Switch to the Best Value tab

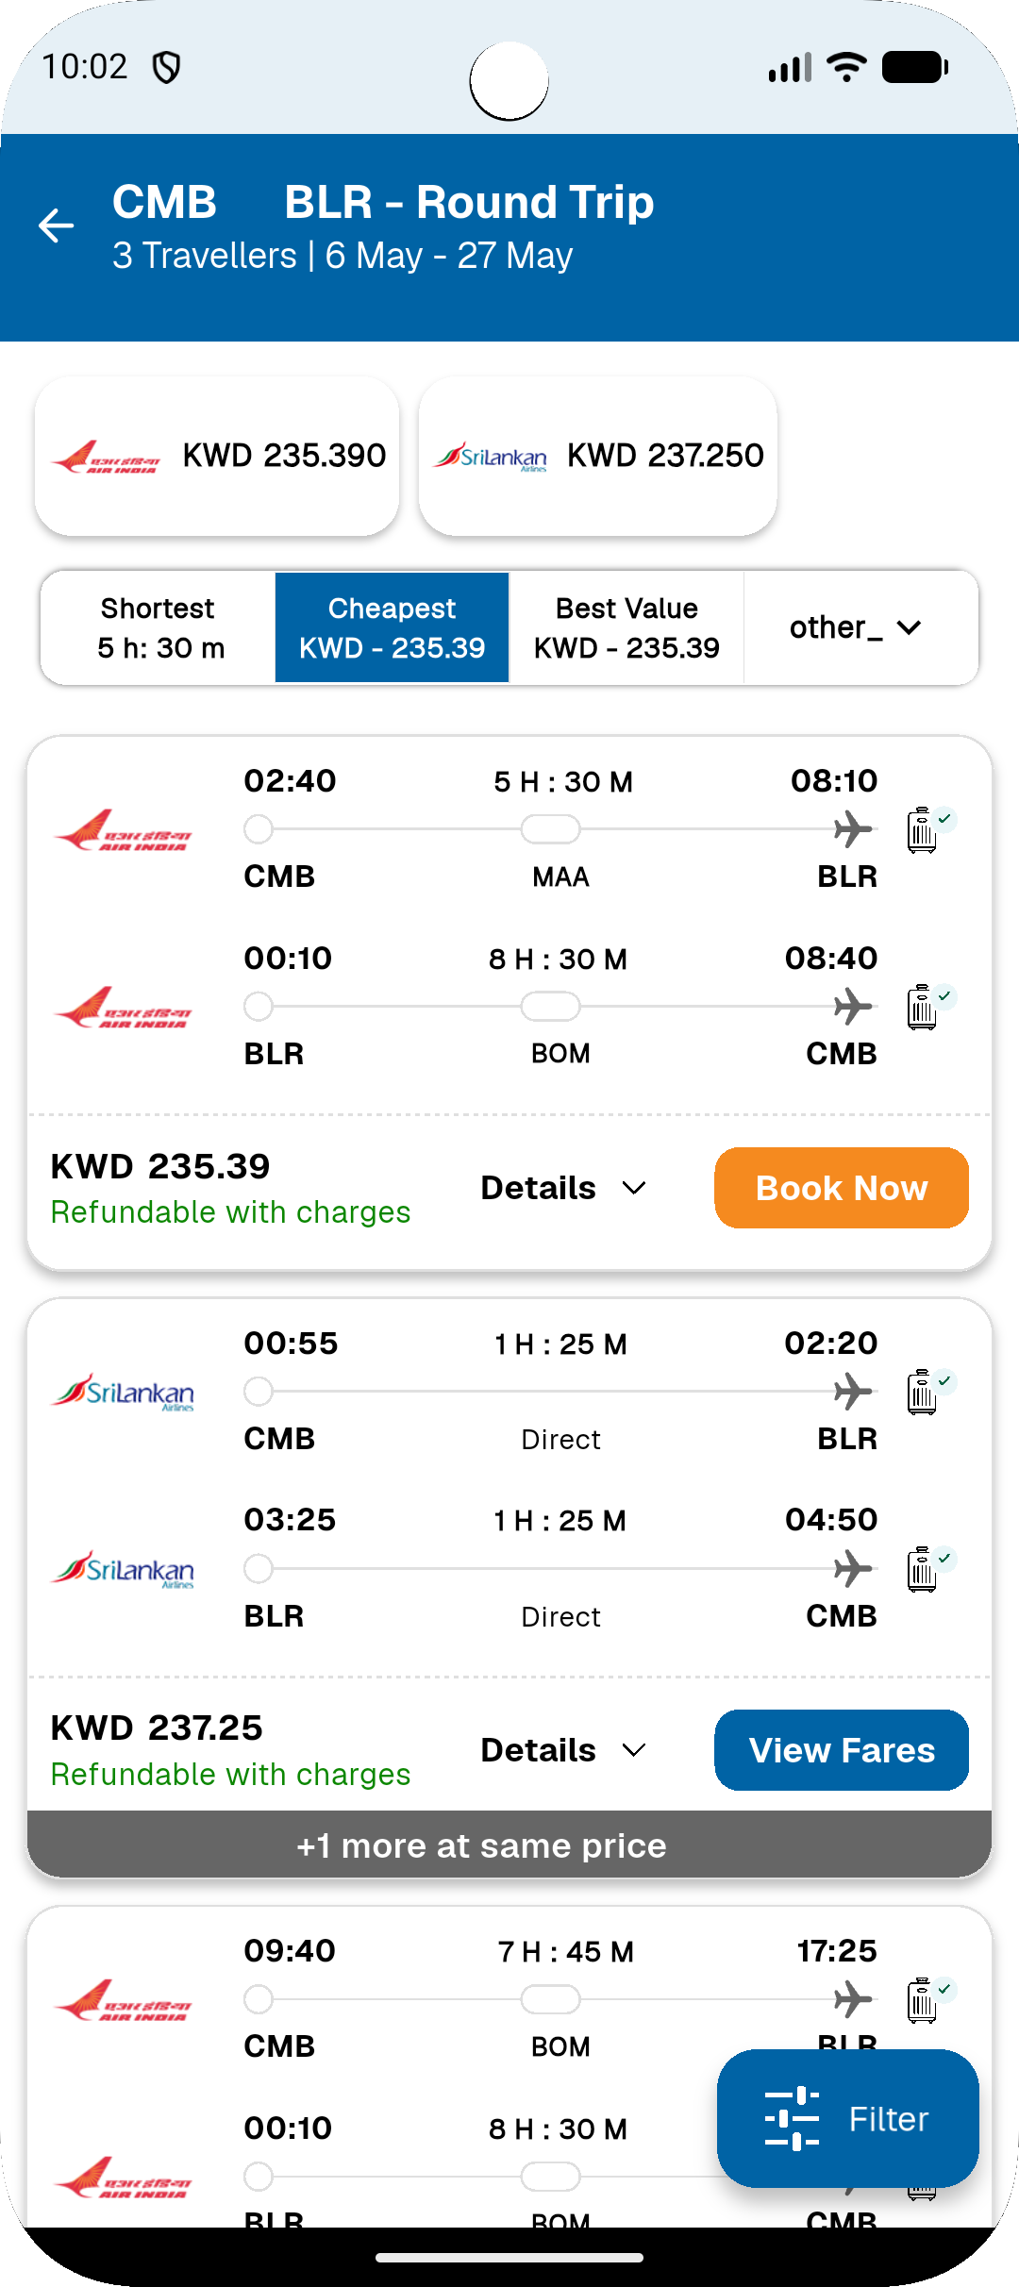[x=626, y=627]
